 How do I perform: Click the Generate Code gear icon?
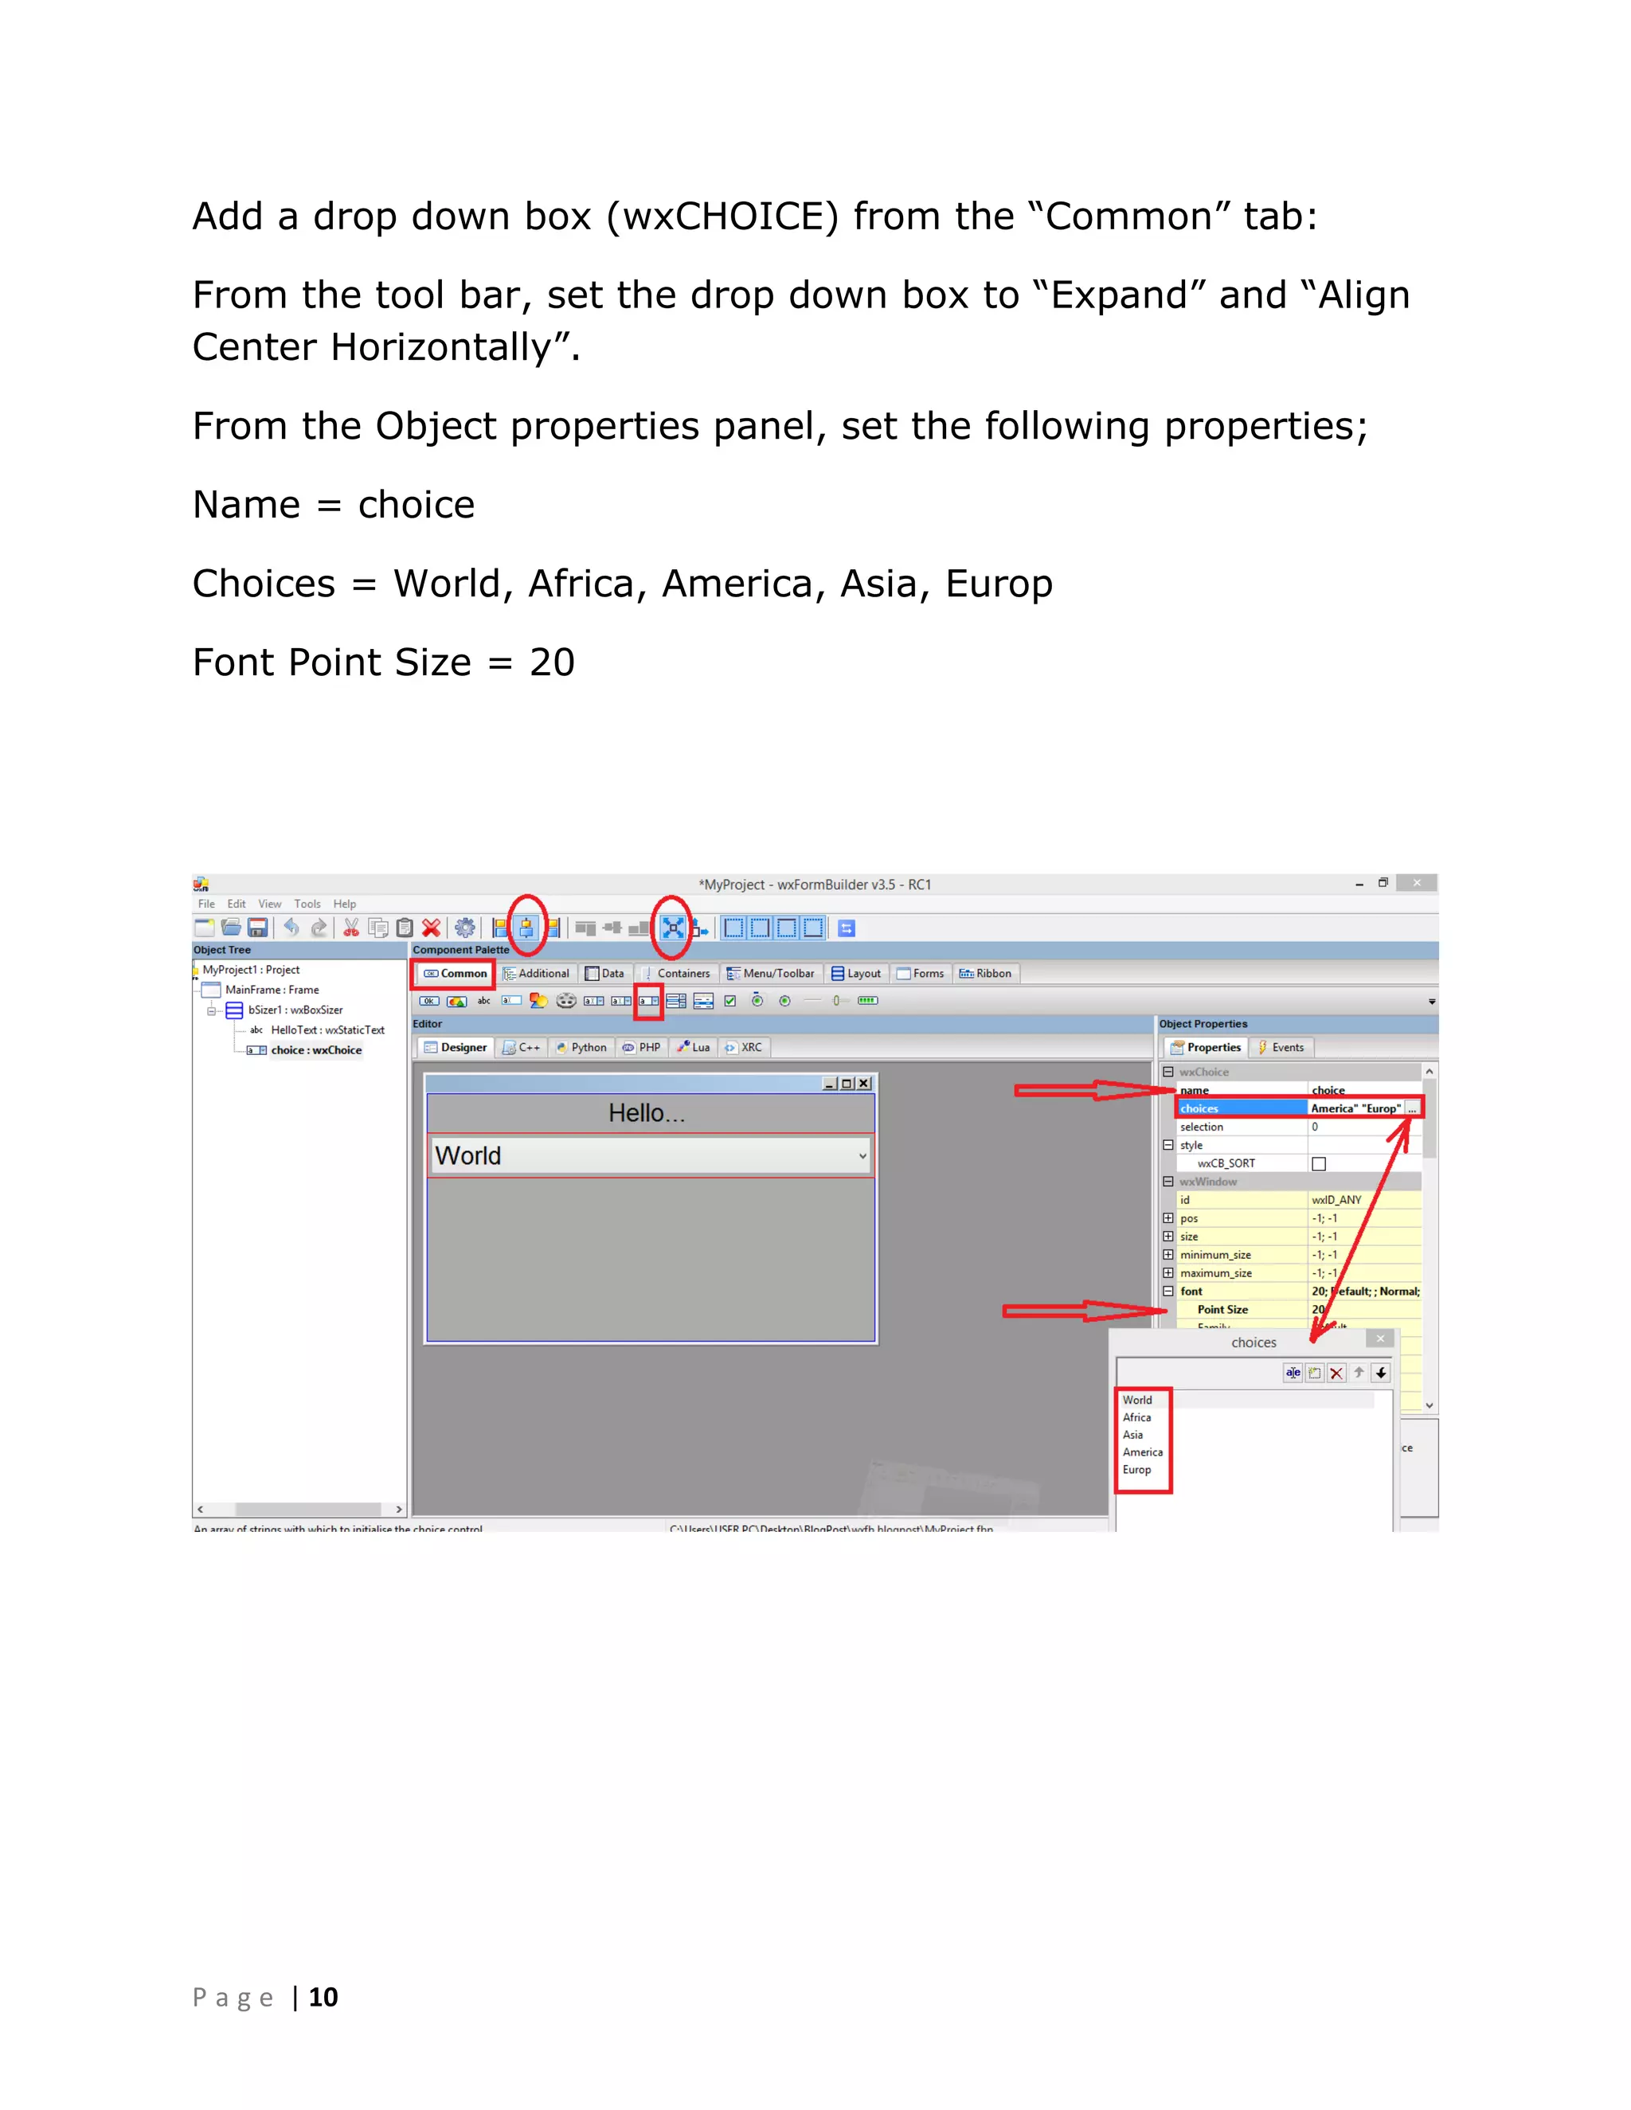pyautogui.click(x=465, y=928)
